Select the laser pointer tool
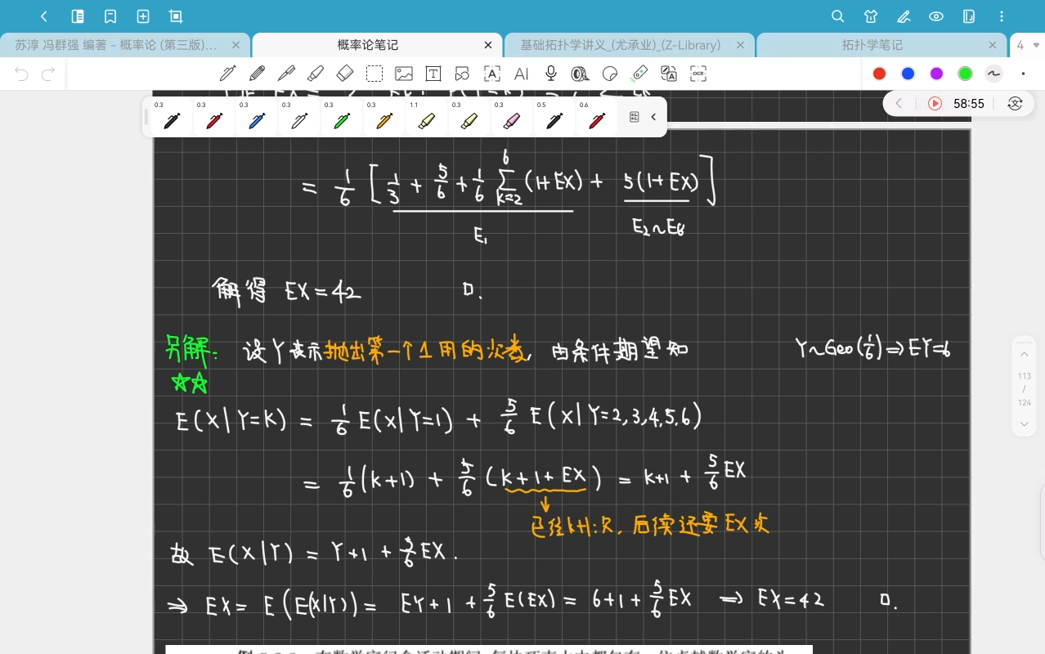 [639, 74]
